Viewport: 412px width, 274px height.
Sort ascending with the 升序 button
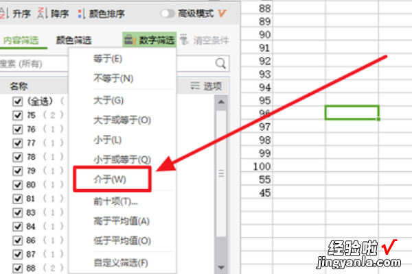(15, 14)
